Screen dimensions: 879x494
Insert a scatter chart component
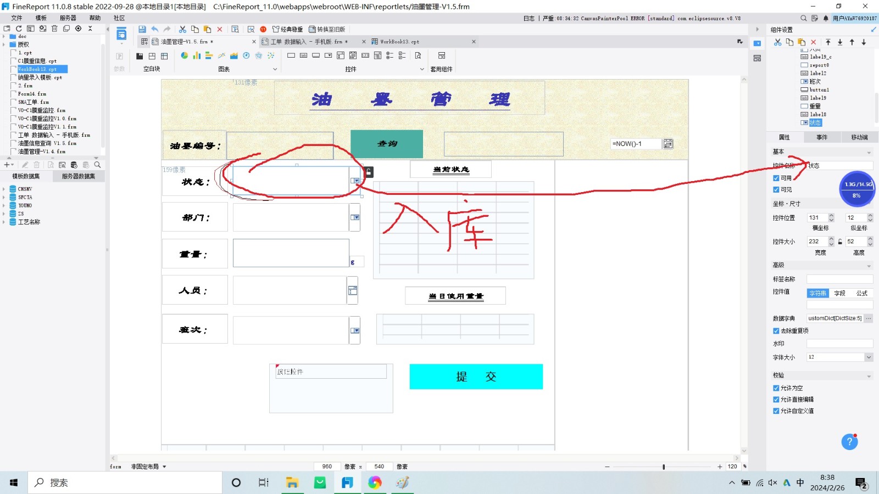[271, 55]
